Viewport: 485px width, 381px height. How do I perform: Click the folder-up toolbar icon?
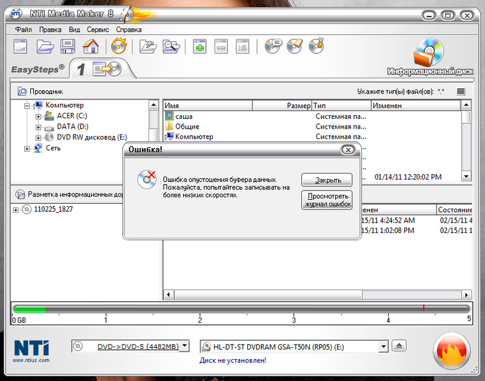point(148,47)
